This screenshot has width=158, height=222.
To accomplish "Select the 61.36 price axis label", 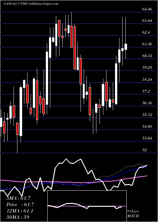I will pos(147,44).
